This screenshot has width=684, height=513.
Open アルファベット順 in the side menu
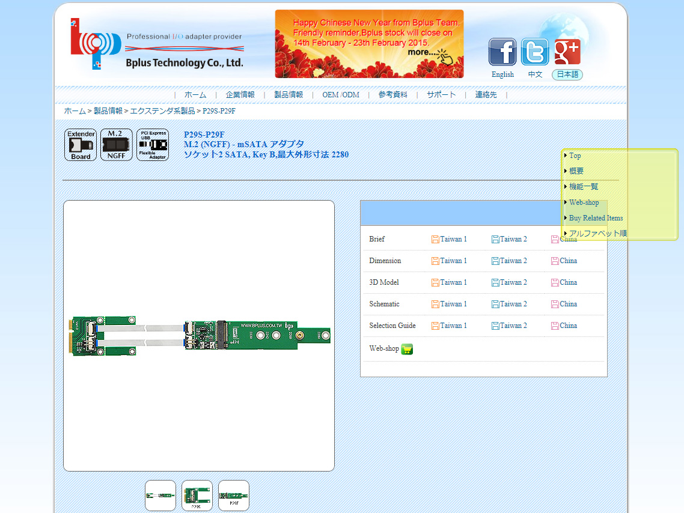click(x=597, y=233)
